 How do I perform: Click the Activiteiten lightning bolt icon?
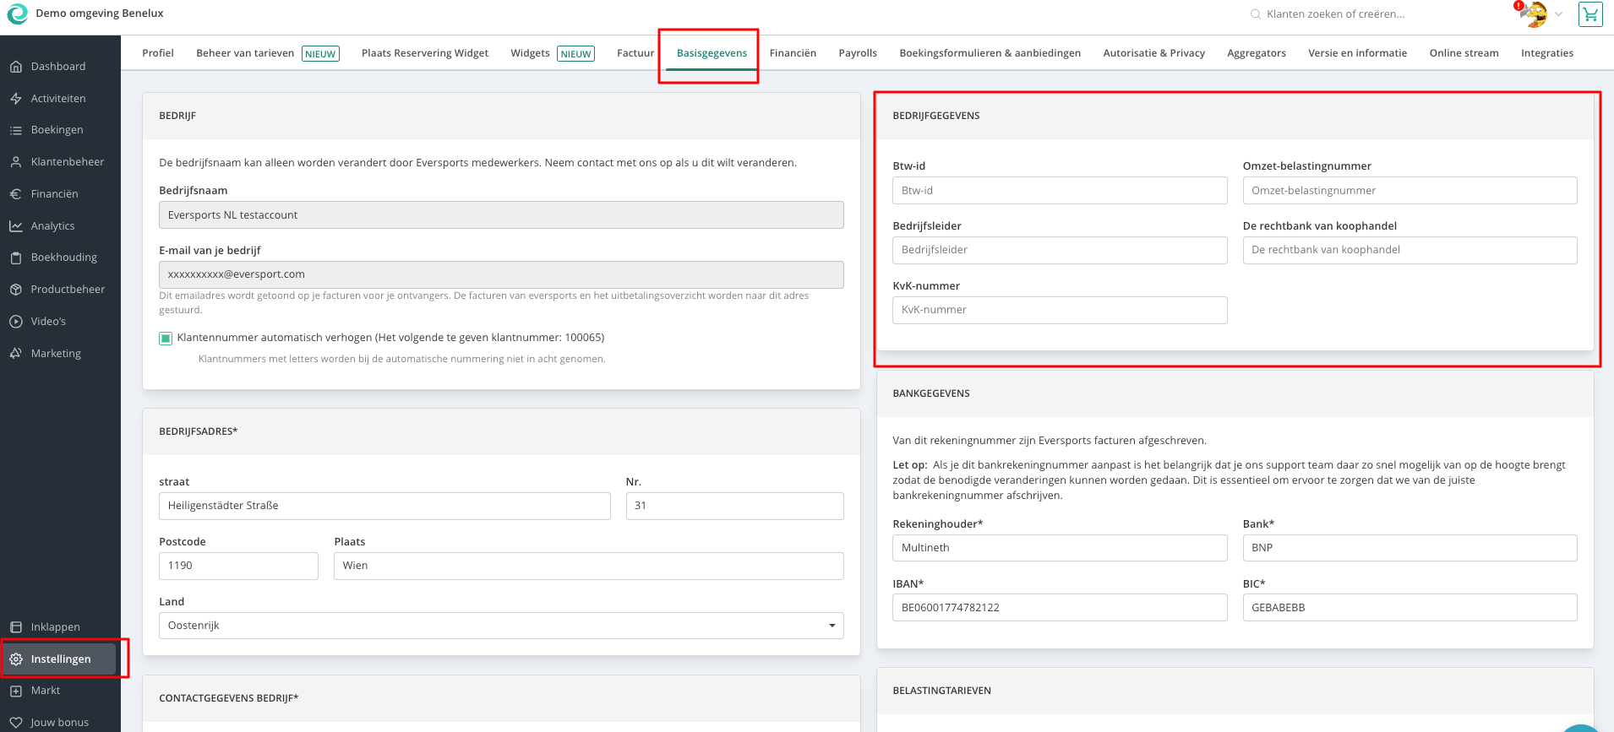point(16,99)
